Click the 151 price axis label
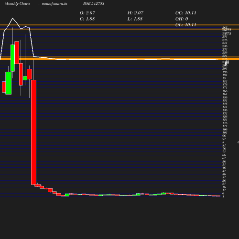The height and width of the screenshot is (239, 239). coord(225,100)
